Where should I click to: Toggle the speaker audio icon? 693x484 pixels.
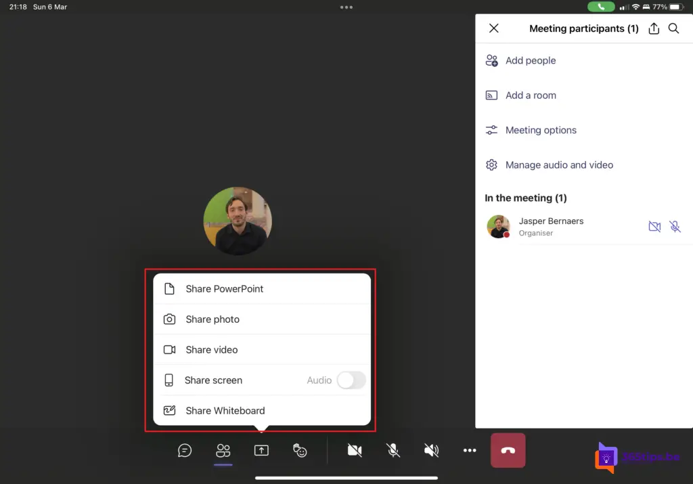(x=431, y=450)
